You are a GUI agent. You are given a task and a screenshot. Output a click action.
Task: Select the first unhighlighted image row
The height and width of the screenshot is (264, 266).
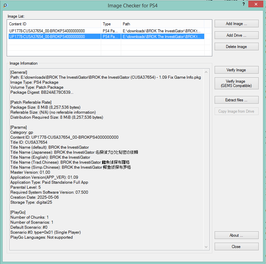coord(106,31)
